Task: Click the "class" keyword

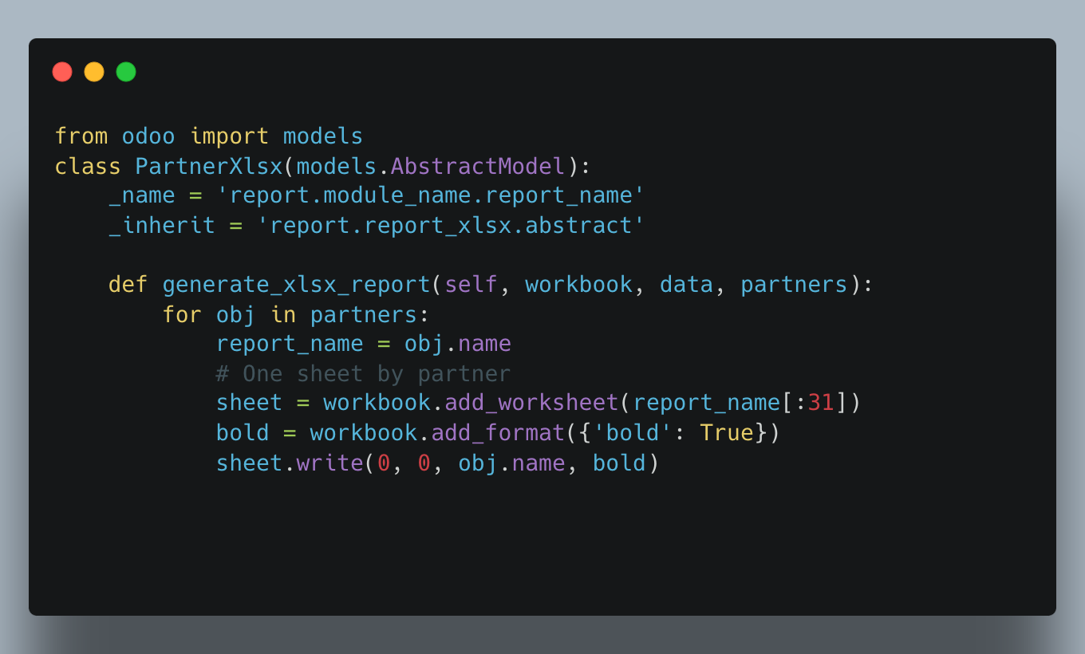Action: click(x=88, y=166)
